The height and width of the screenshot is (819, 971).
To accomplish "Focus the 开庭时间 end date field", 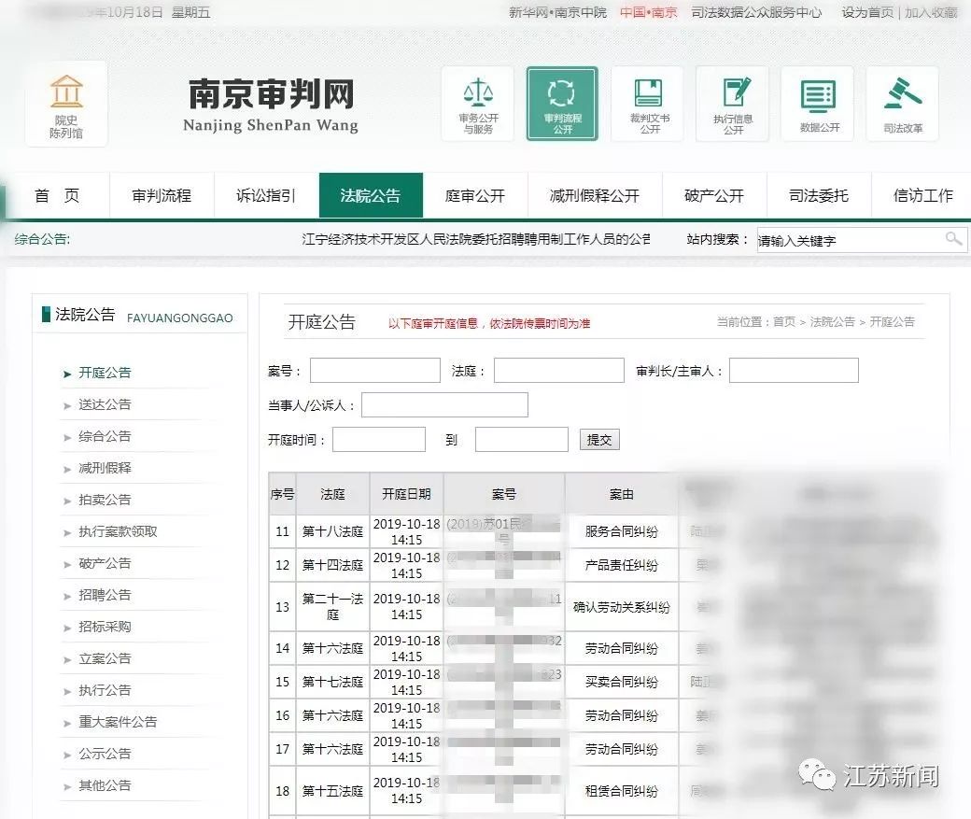I will tap(521, 439).
